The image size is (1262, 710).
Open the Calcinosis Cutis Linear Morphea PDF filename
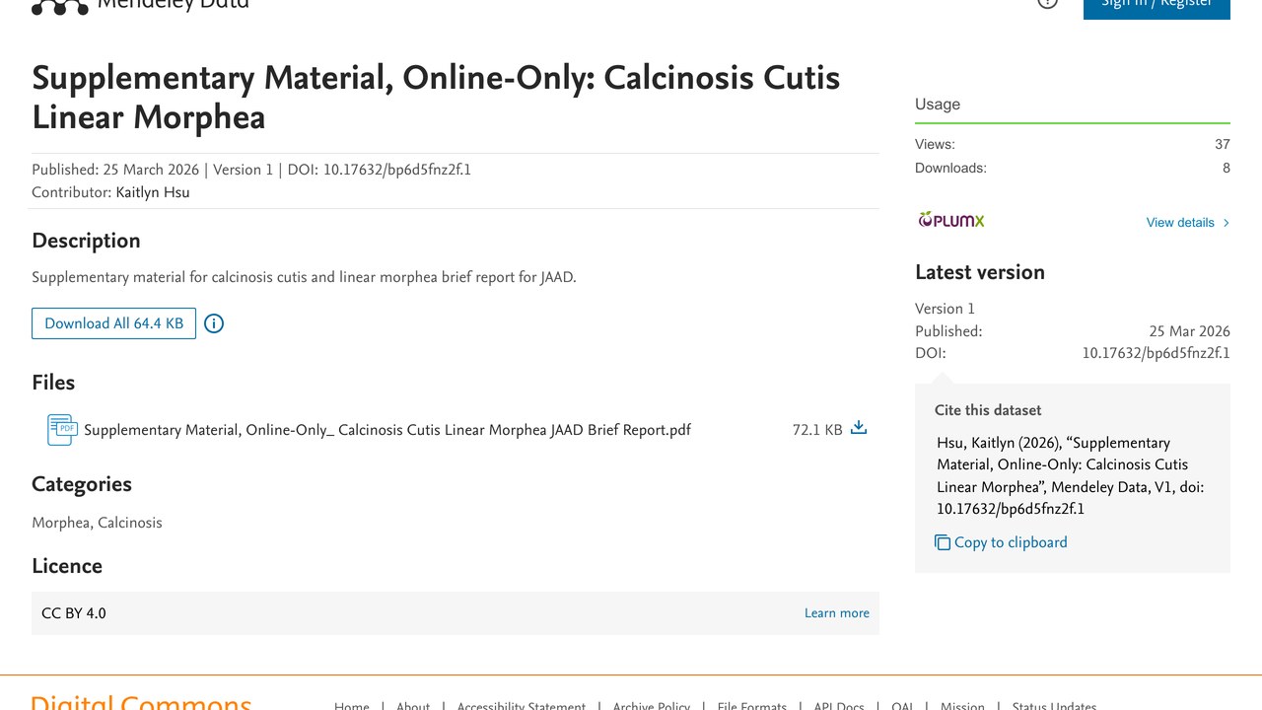click(387, 430)
